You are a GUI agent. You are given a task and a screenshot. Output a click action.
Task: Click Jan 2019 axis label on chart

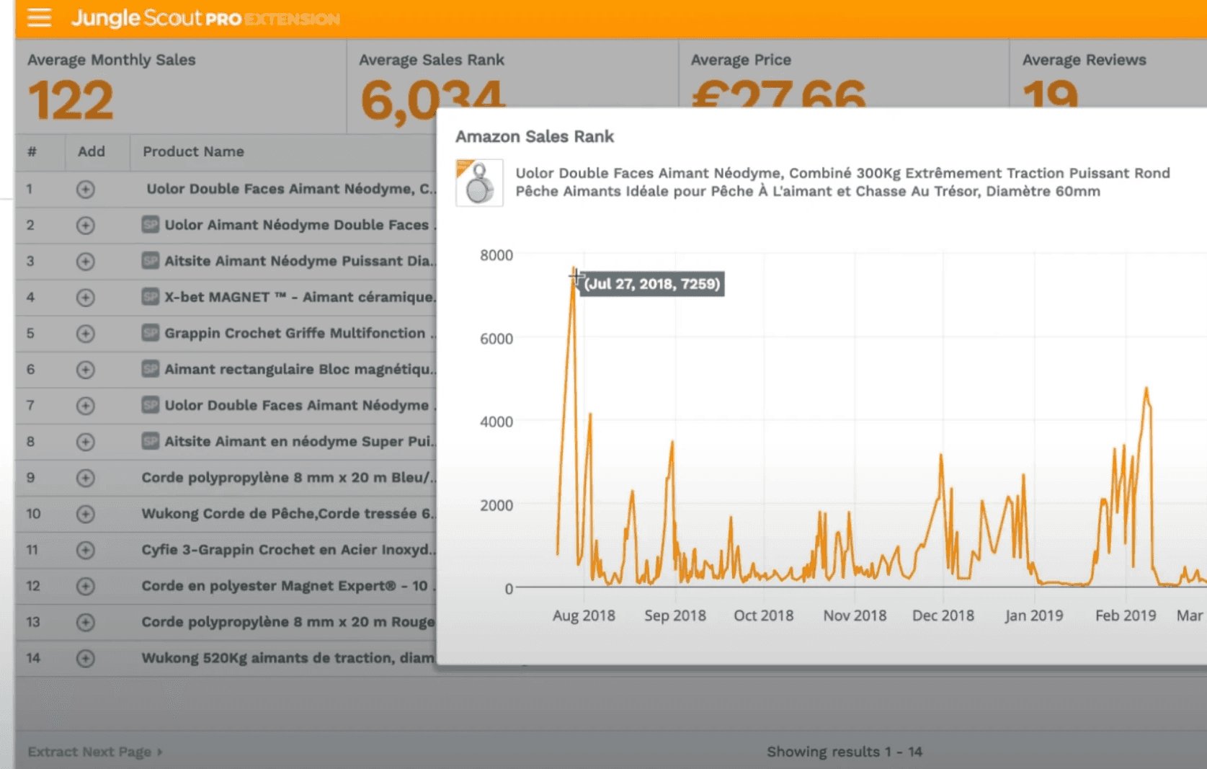point(1034,615)
